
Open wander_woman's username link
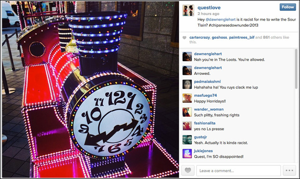click(209, 109)
